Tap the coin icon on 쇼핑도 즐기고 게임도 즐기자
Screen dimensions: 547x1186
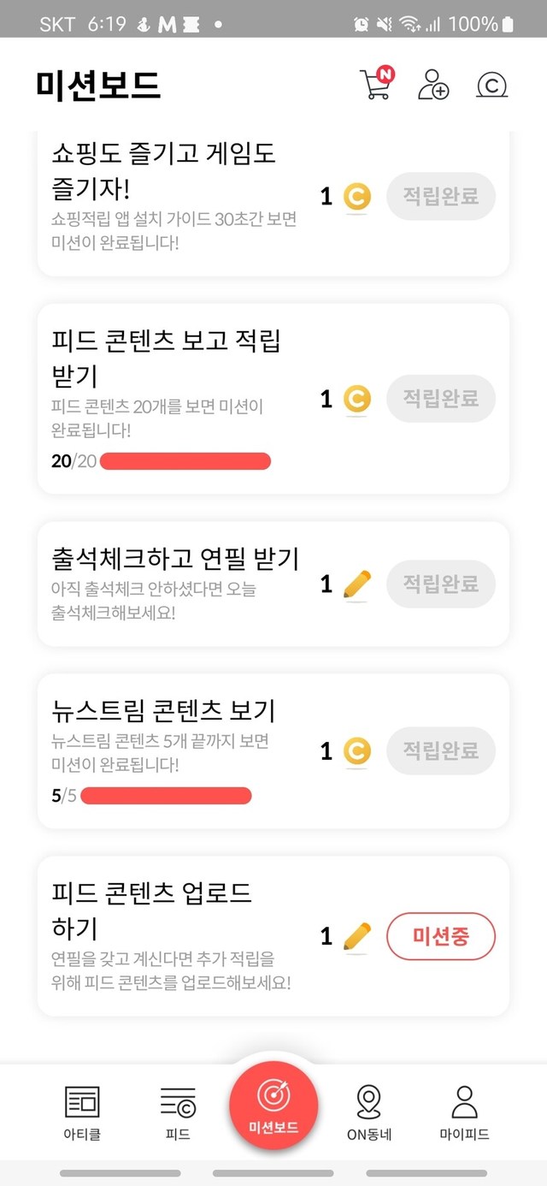(x=356, y=197)
